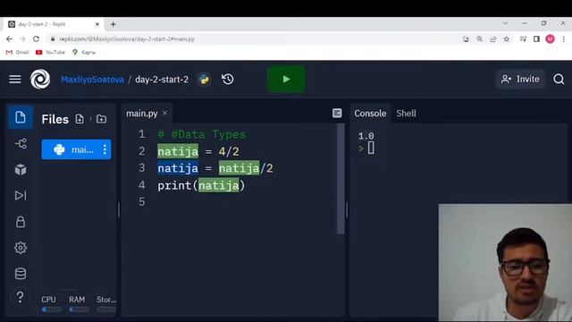
Task: Click the browser Back arrow
Action: (9, 38)
